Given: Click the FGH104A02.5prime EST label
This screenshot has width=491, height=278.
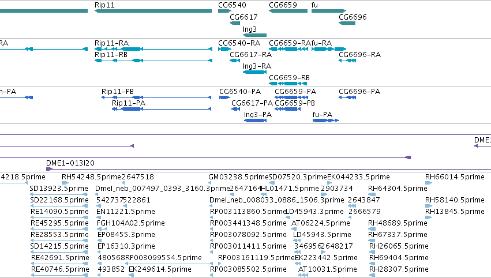Looking at the screenshot, I should pyautogui.click(x=131, y=224).
